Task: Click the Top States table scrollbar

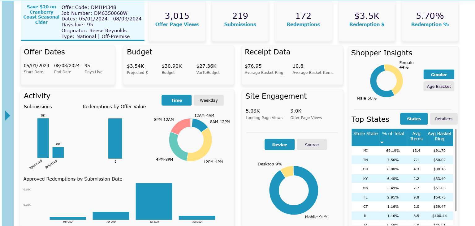Action: click(456, 170)
